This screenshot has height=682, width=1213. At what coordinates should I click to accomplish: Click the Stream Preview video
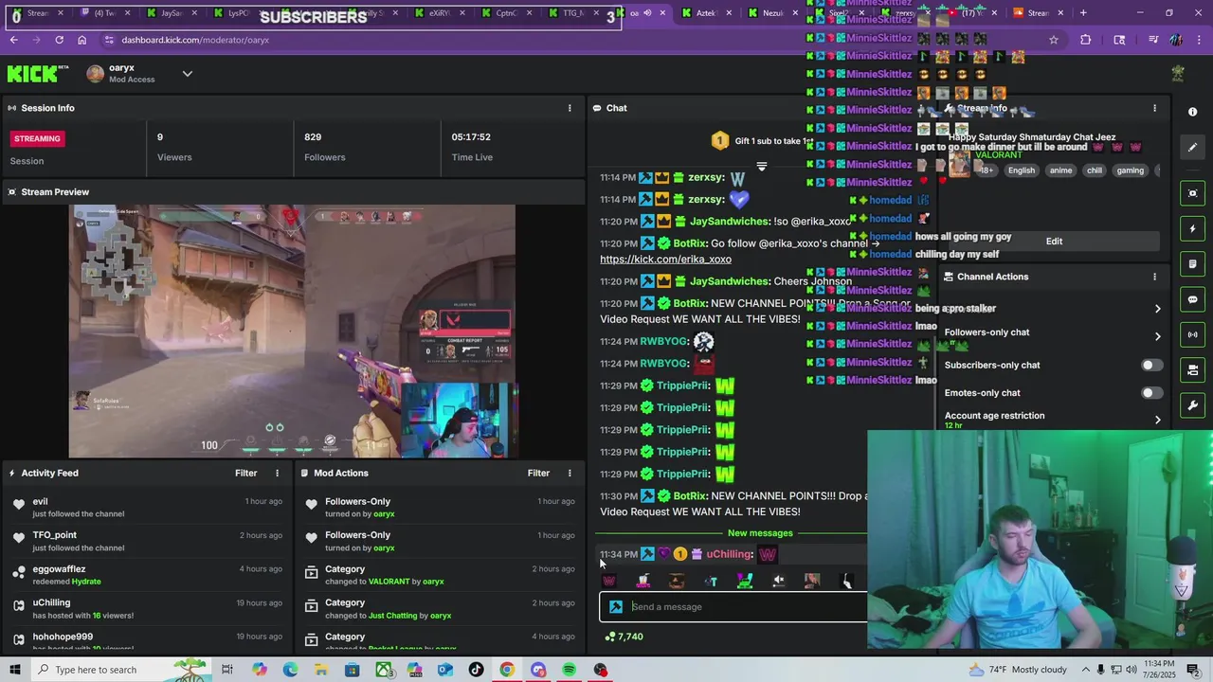(x=293, y=331)
